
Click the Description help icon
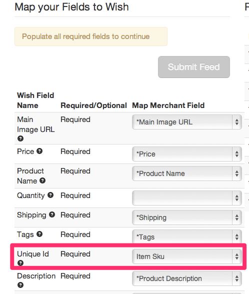20,285
